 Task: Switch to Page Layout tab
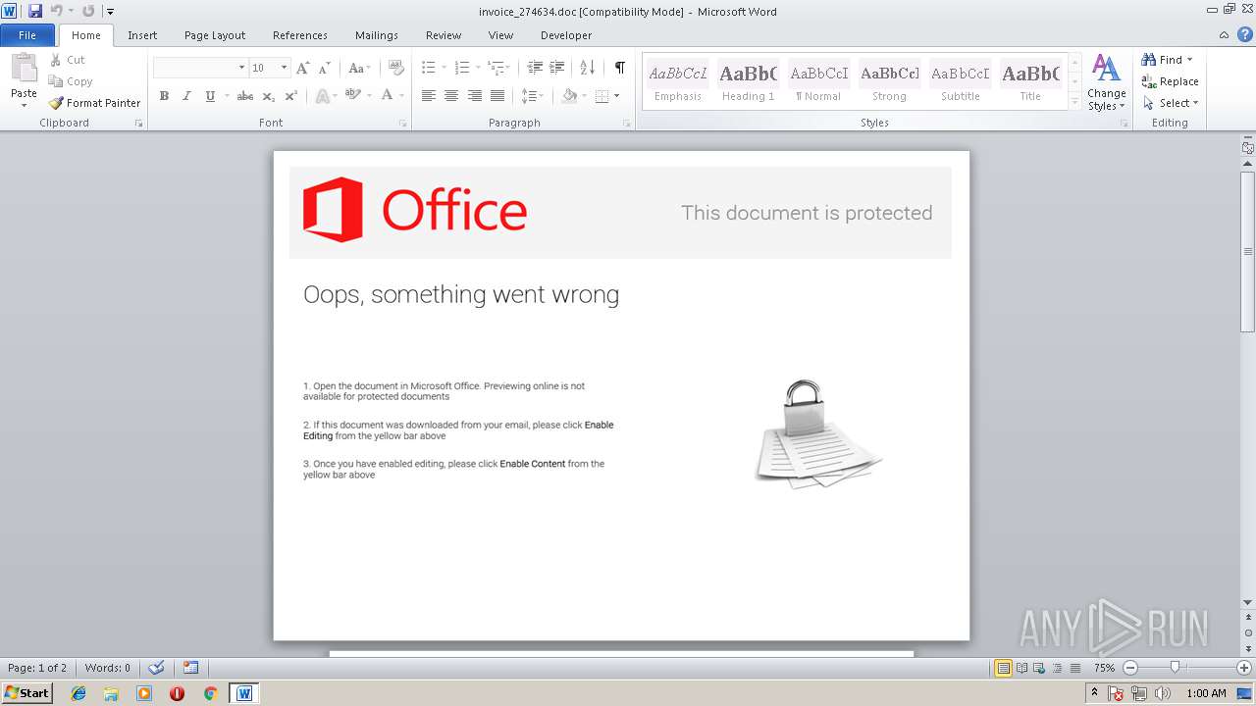[x=215, y=35]
